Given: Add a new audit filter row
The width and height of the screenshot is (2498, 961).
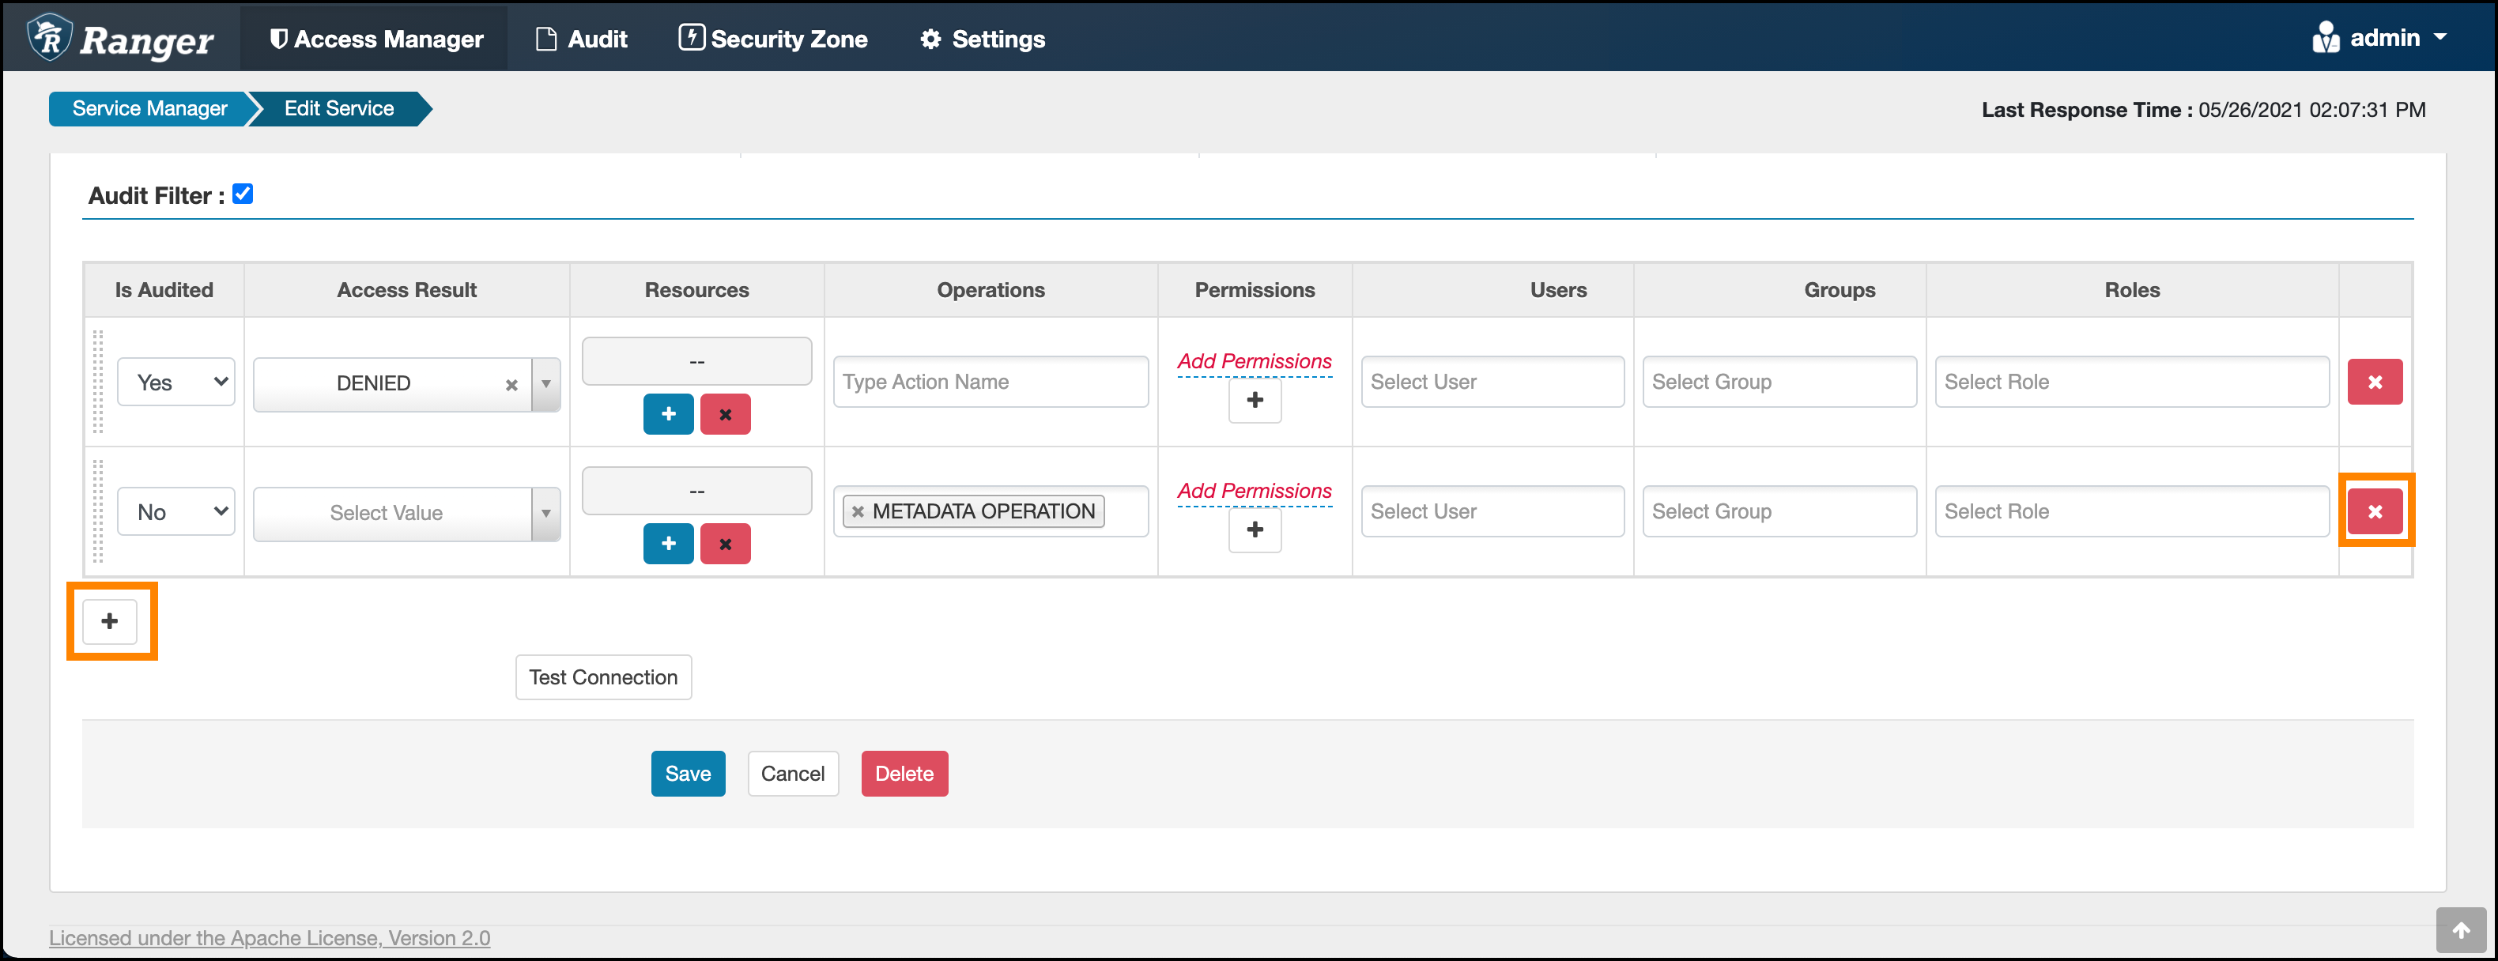Looking at the screenshot, I should (110, 620).
